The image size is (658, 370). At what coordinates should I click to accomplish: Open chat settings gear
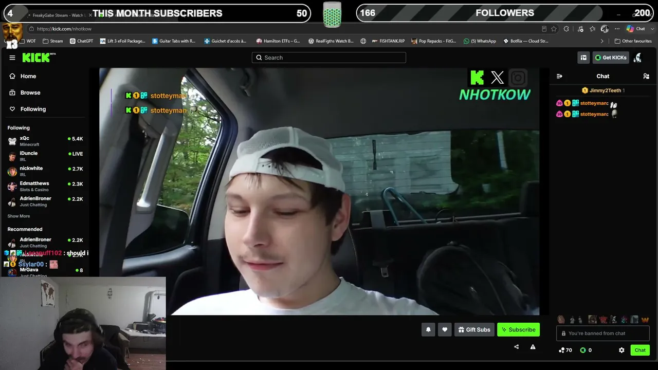pyautogui.click(x=622, y=350)
